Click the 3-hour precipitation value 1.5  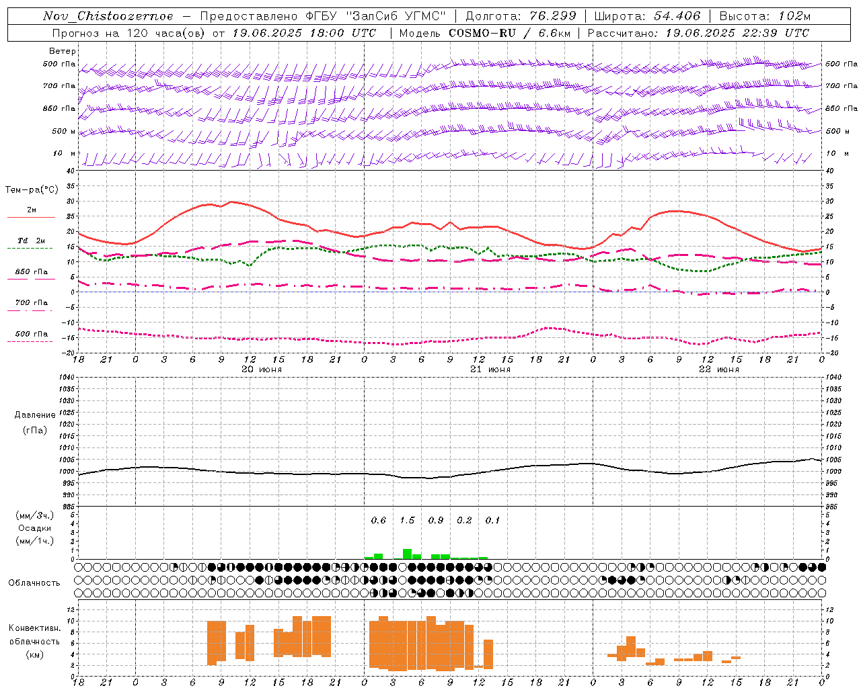click(x=407, y=520)
